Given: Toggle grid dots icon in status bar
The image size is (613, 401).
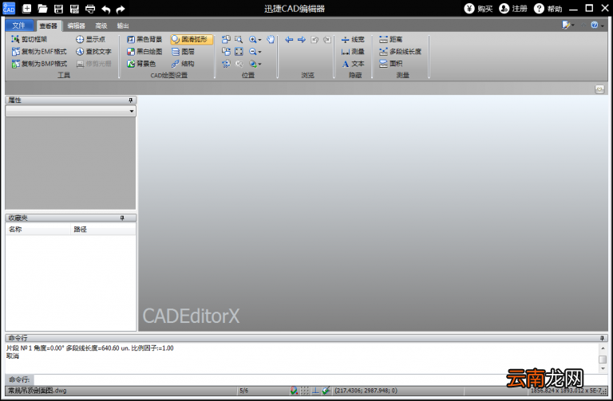Looking at the screenshot, I should [x=305, y=391].
